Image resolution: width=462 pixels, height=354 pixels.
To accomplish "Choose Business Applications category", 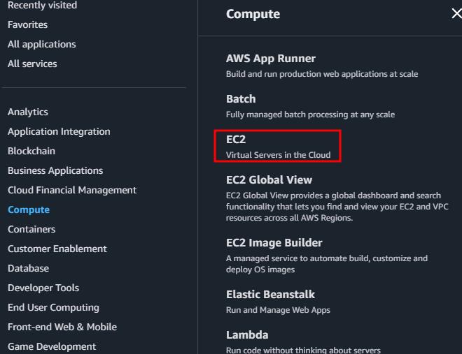I will click(x=55, y=170).
